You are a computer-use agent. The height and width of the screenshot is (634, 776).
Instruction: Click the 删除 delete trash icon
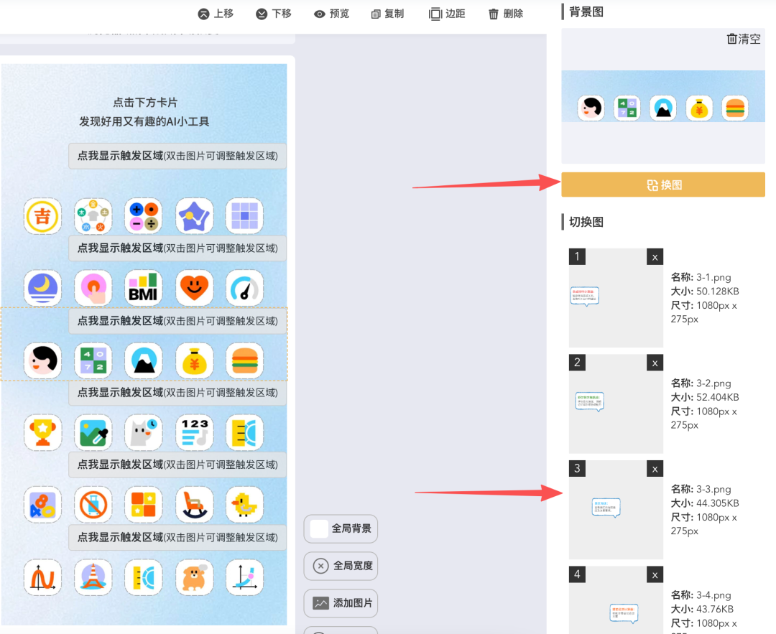pos(494,13)
